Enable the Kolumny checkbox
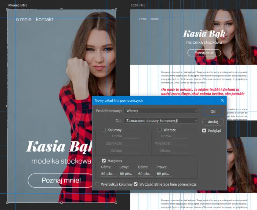The width and height of the screenshot is (257, 210). pos(104,130)
